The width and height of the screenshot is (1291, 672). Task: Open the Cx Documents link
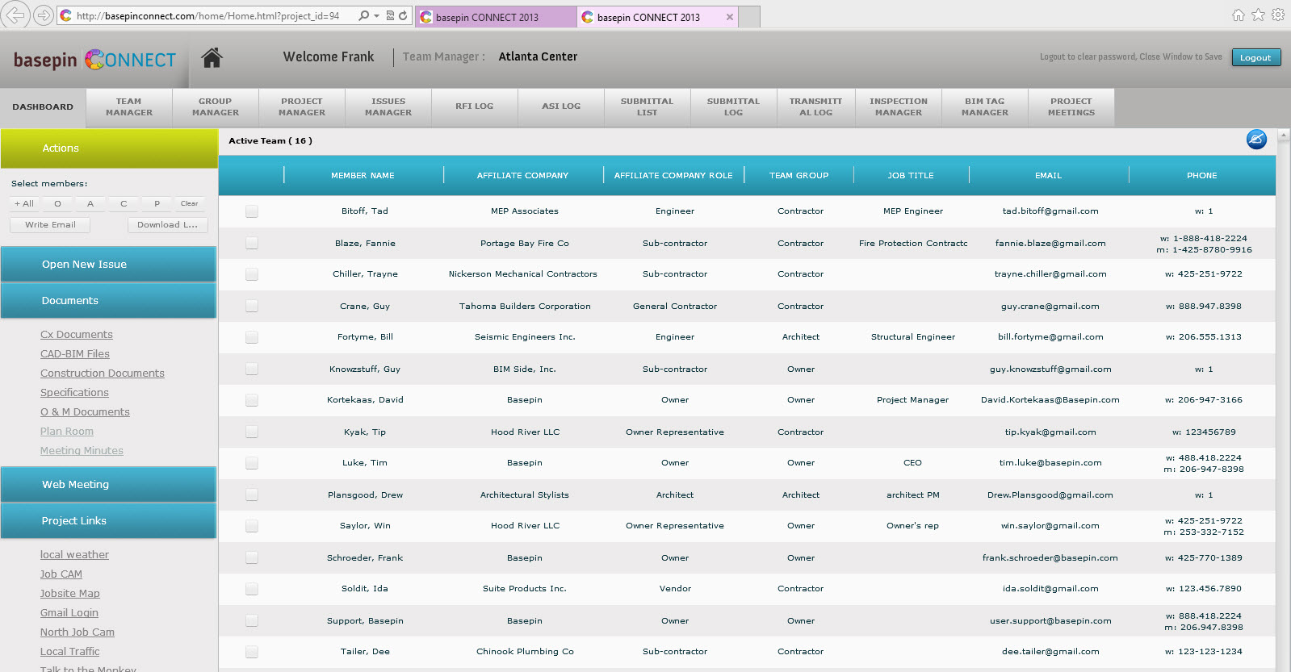coord(77,335)
